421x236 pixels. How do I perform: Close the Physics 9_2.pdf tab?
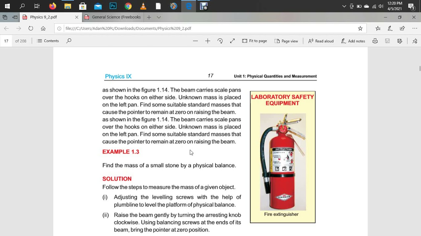click(77, 17)
